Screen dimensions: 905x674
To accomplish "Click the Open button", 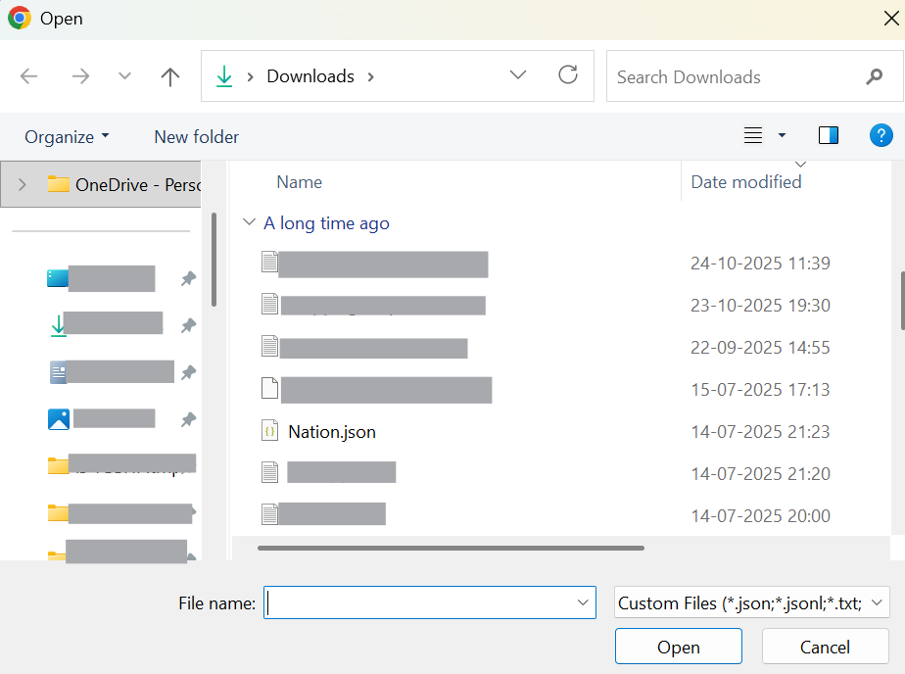I will pyautogui.click(x=678, y=647).
